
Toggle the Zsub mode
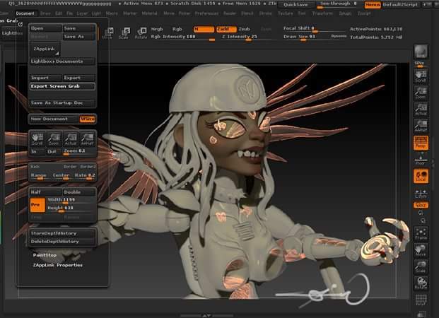click(245, 29)
